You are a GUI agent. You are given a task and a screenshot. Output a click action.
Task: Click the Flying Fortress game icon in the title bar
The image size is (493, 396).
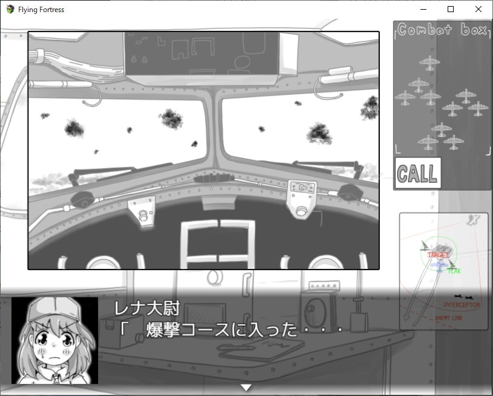tap(8, 9)
